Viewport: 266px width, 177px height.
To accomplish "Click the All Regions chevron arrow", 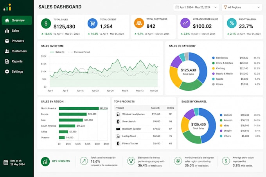I will (x=259, y=7).
